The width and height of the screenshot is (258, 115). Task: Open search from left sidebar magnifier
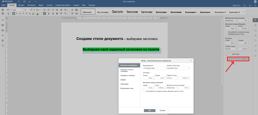2,20
